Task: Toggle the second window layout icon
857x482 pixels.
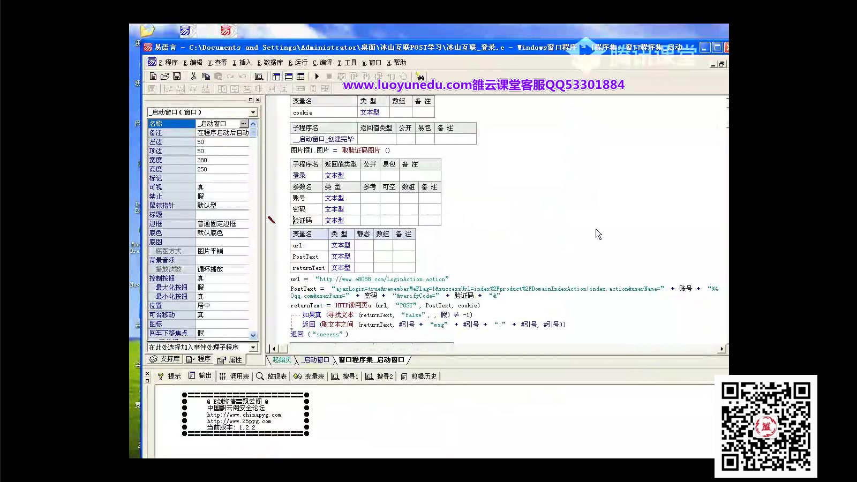Action: [289, 76]
